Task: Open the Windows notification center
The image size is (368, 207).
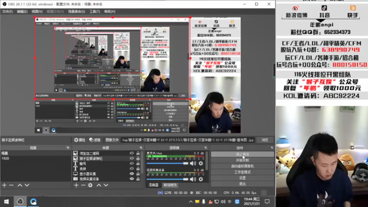Action: coord(267,201)
